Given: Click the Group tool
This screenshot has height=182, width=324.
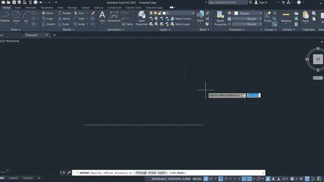Looking at the screenshot, I should 267,17.
